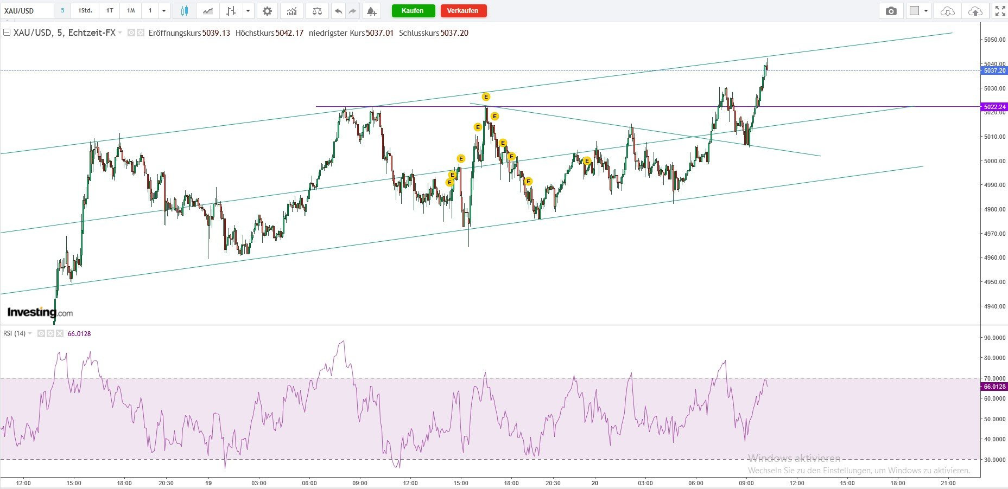Click the compare symbols scales icon

click(x=317, y=11)
